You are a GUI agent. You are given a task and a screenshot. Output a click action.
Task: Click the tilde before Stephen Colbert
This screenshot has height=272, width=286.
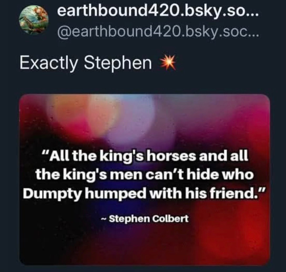click(x=104, y=218)
